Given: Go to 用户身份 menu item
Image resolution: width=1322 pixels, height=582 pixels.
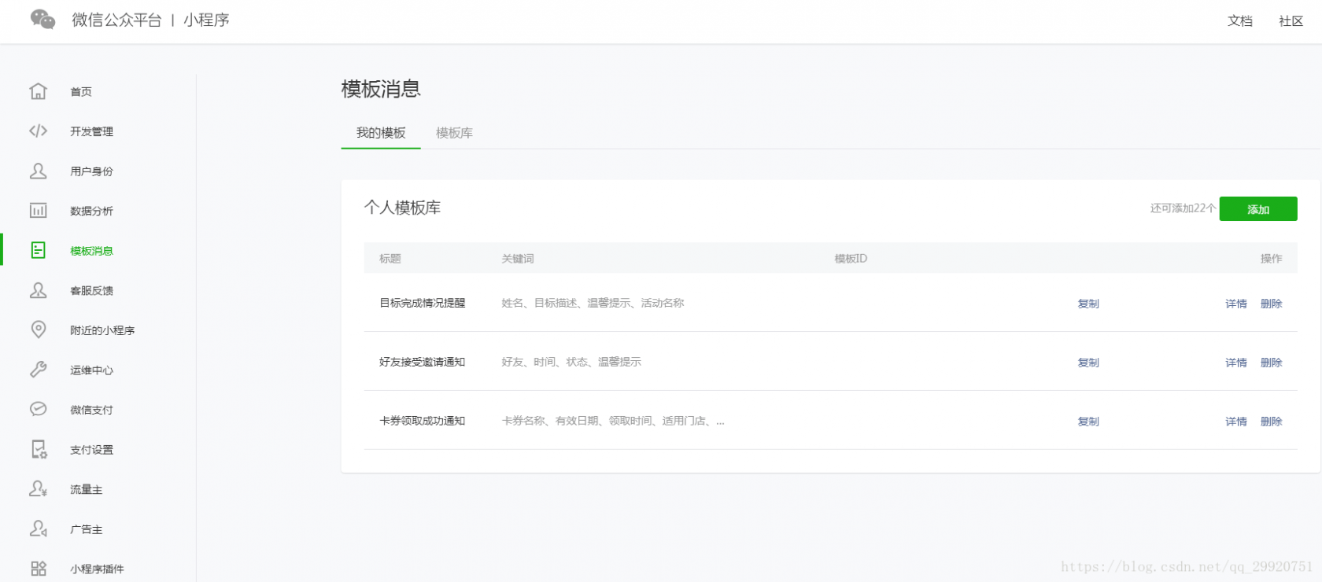Looking at the screenshot, I should pyautogui.click(x=91, y=171).
